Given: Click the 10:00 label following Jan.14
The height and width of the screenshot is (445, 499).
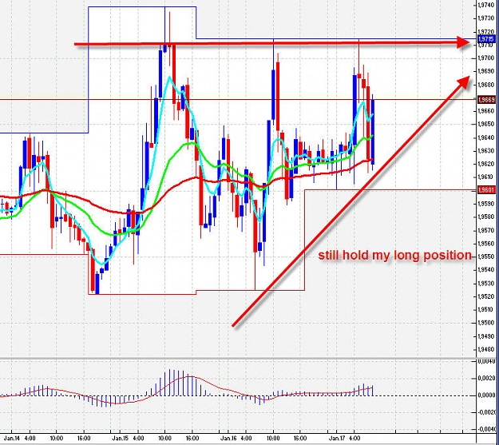Looking at the screenshot, I should [57, 439].
